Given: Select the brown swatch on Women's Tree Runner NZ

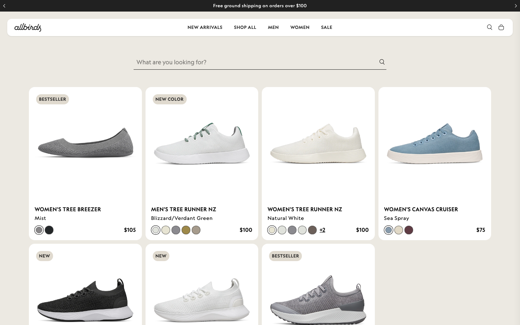Looking at the screenshot, I should (x=312, y=230).
